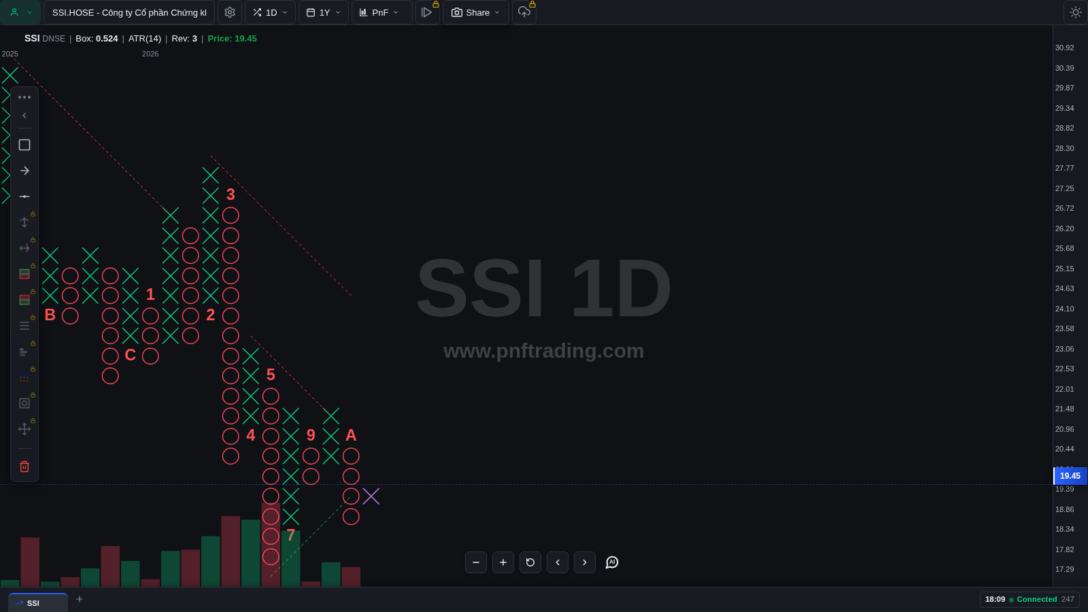Click the locked replay play icon

pos(427,12)
